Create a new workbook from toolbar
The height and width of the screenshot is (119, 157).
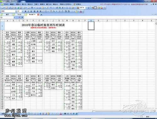(x=3, y=8)
